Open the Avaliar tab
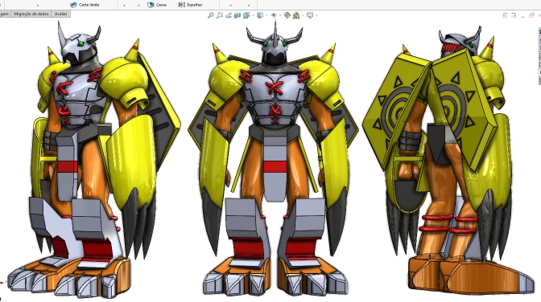 [x=60, y=14]
